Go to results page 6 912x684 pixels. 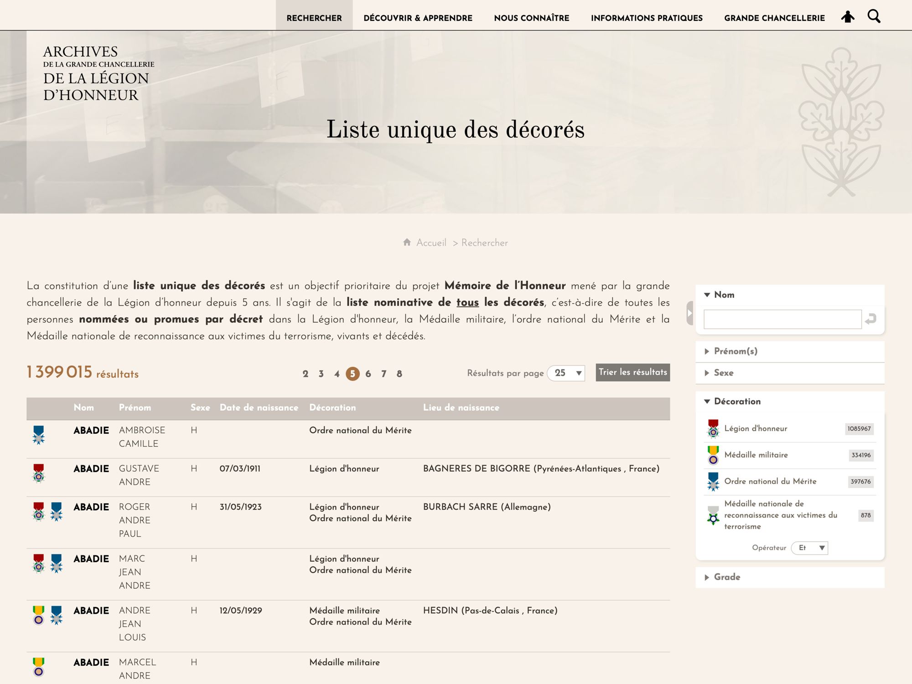pyautogui.click(x=368, y=374)
